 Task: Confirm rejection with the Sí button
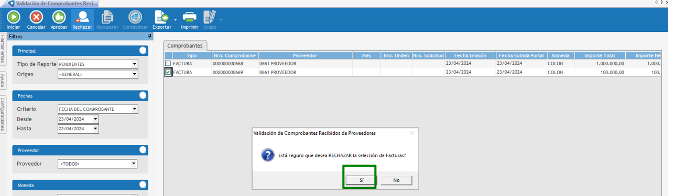(x=362, y=180)
